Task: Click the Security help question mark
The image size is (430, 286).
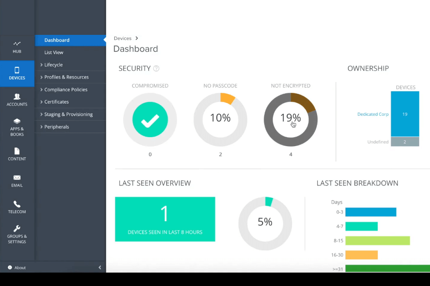Action: click(x=157, y=68)
